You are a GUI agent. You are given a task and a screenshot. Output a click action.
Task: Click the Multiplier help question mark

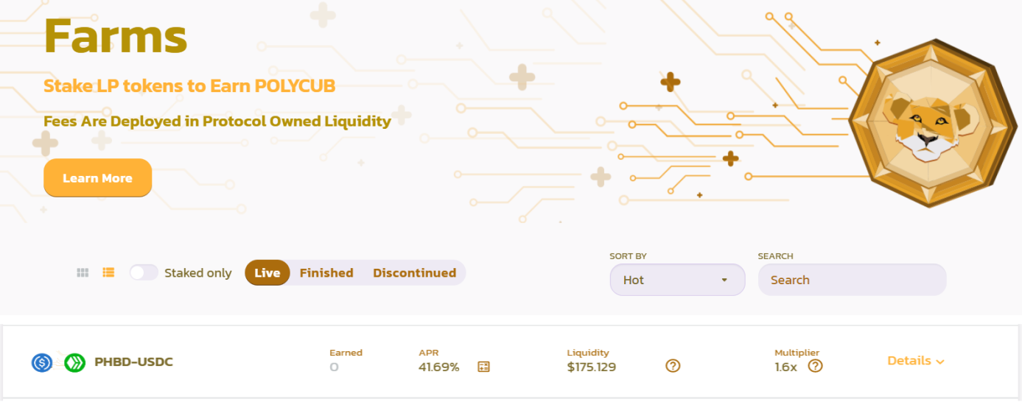815,366
